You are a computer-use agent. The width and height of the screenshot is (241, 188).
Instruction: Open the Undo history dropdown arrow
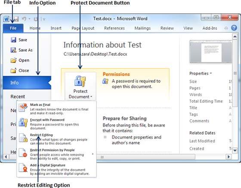[29, 19]
